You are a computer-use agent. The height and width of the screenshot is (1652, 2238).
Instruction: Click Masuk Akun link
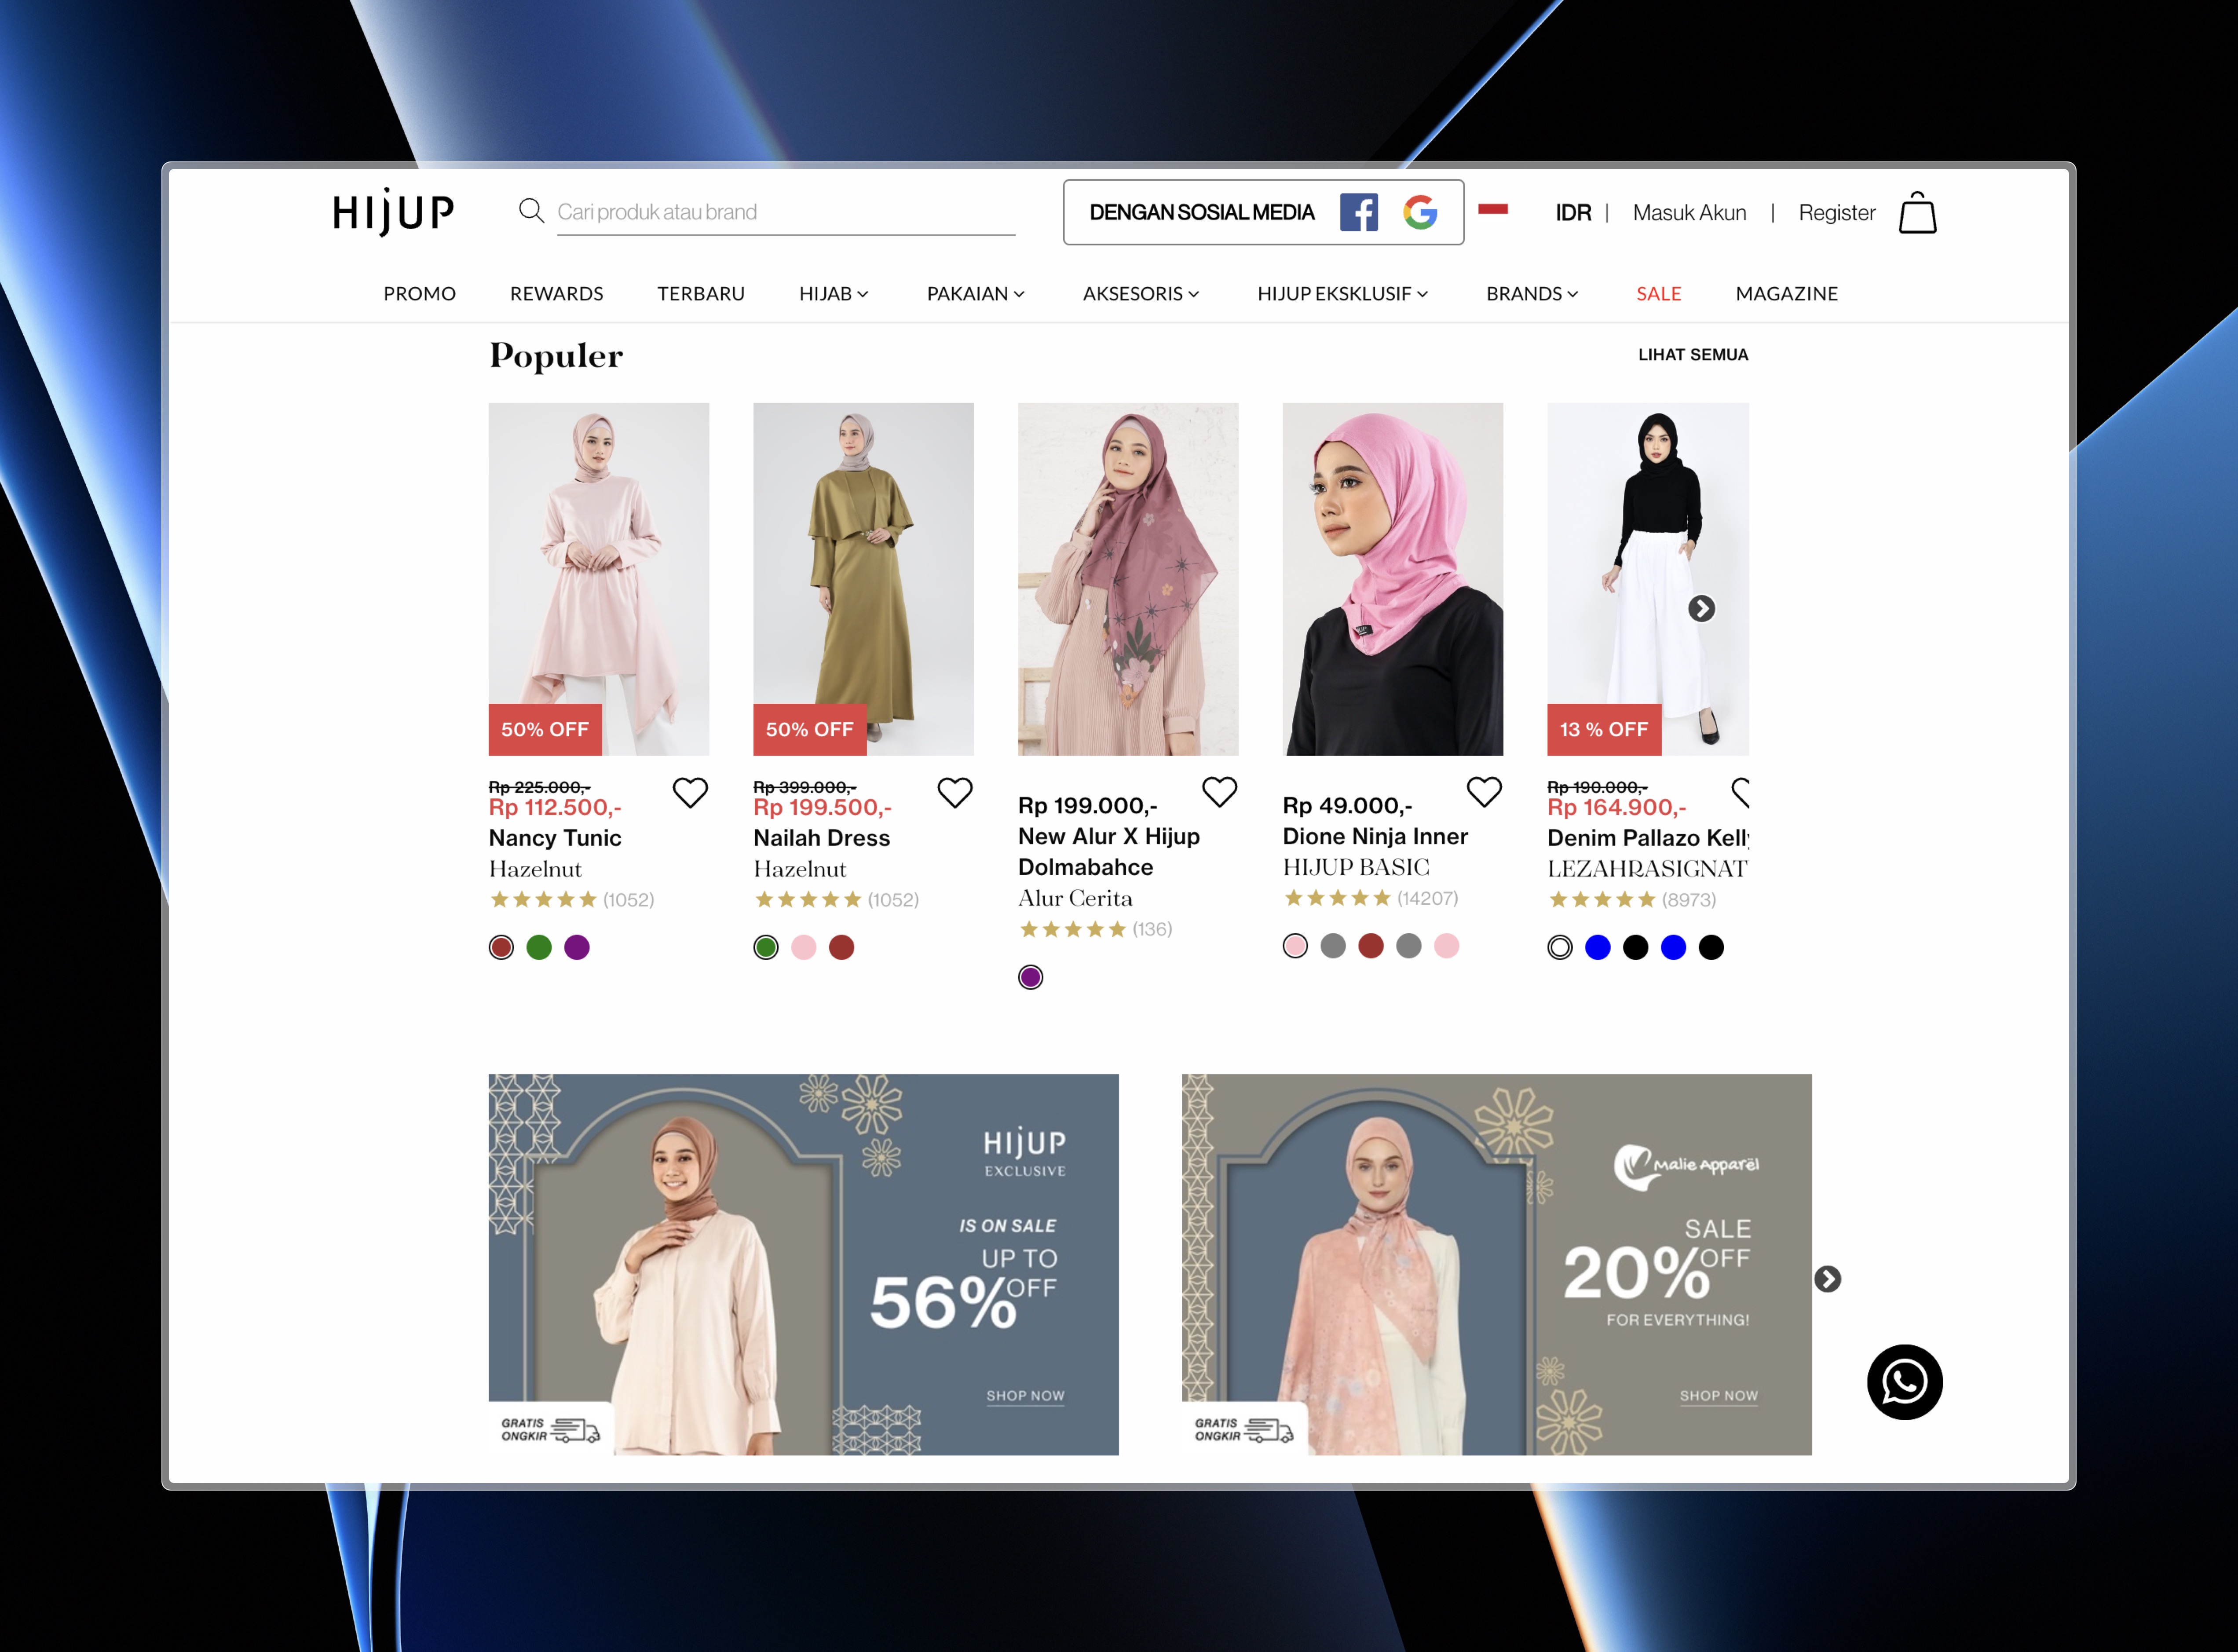point(1689,212)
